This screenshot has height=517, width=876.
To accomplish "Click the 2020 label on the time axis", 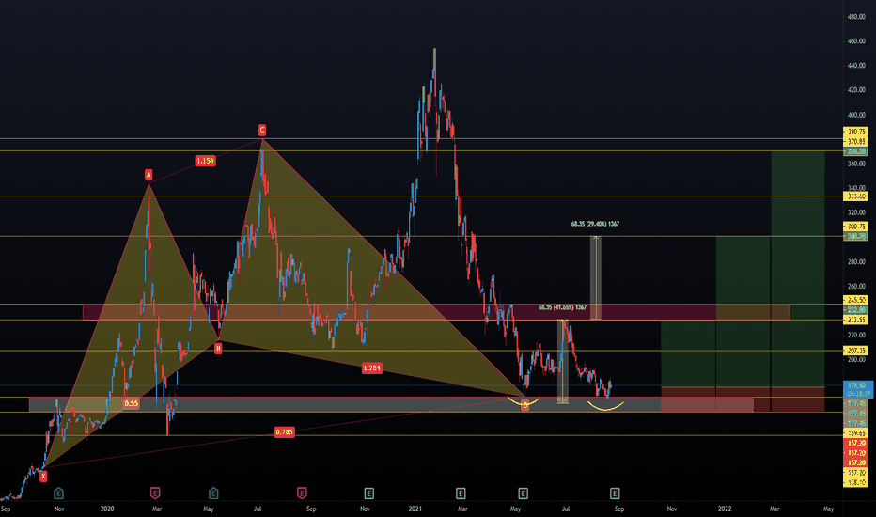I will 107,509.
